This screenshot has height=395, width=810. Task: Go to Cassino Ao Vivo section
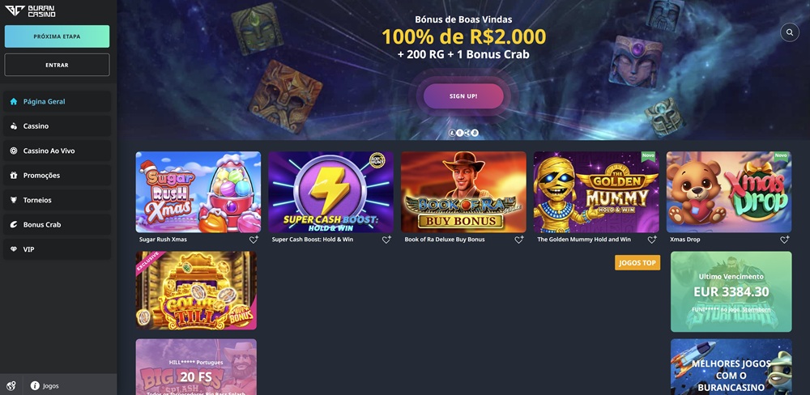point(57,151)
